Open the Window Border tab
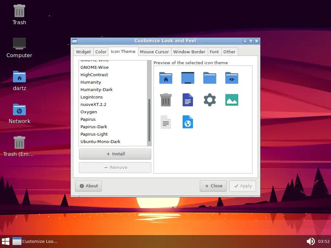 (x=189, y=52)
